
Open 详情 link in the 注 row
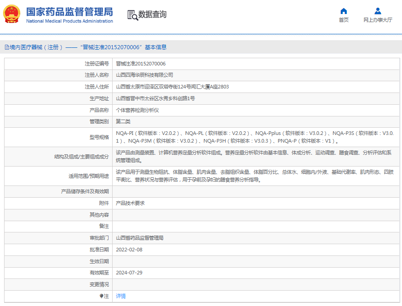point(121,296)
